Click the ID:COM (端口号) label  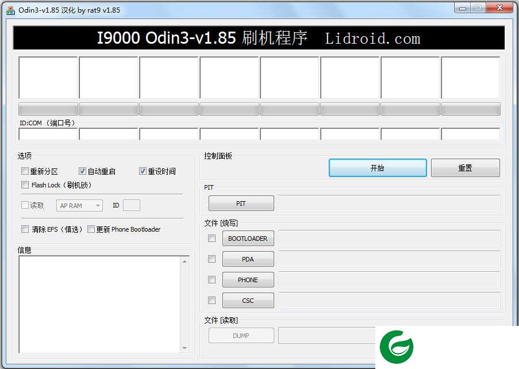(48, 123)
